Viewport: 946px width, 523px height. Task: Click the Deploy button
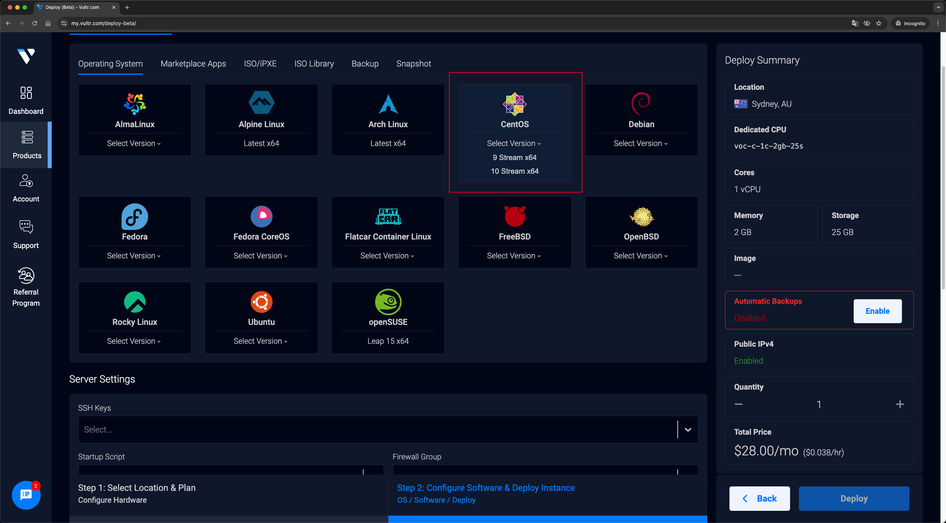click(854, 498)
